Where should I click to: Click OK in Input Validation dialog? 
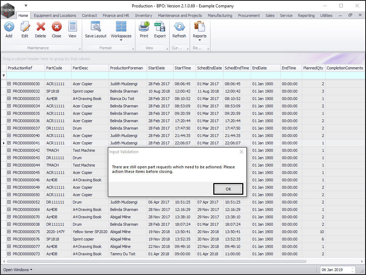(x=228, y=189)
